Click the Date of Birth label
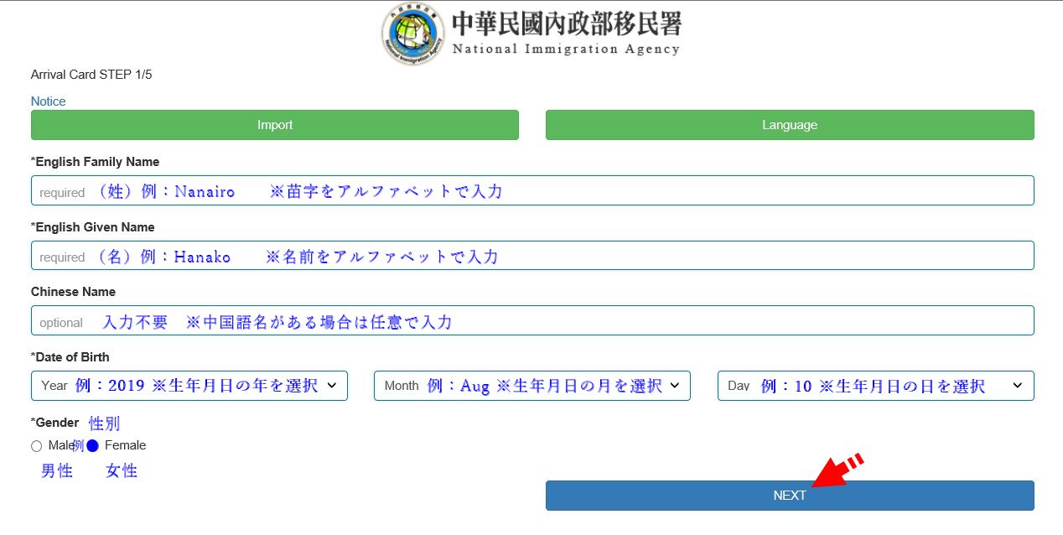 [x=72, y=357]
